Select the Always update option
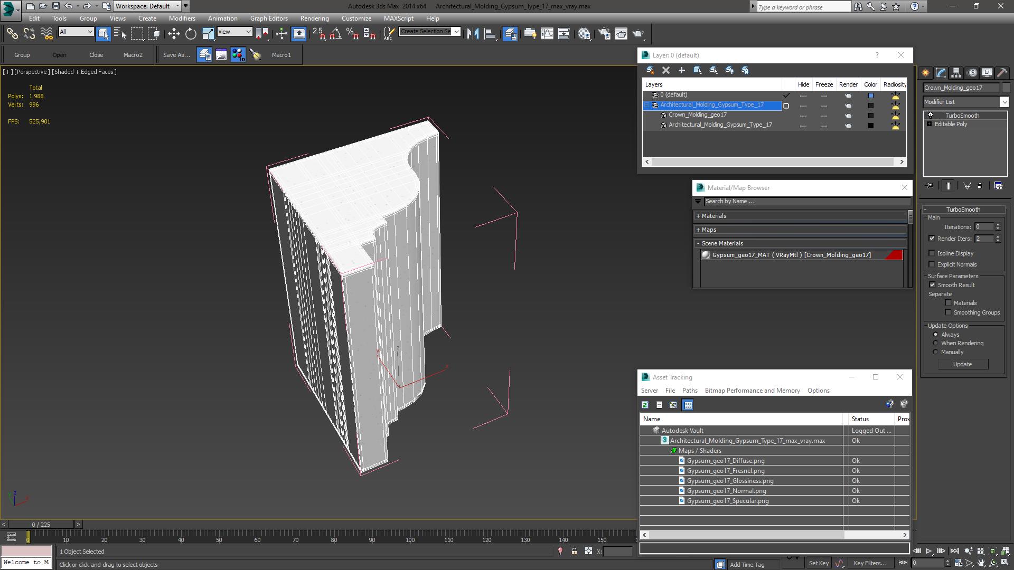The height and width of the screenshot is (570, 1014). [x=936, y=335]
